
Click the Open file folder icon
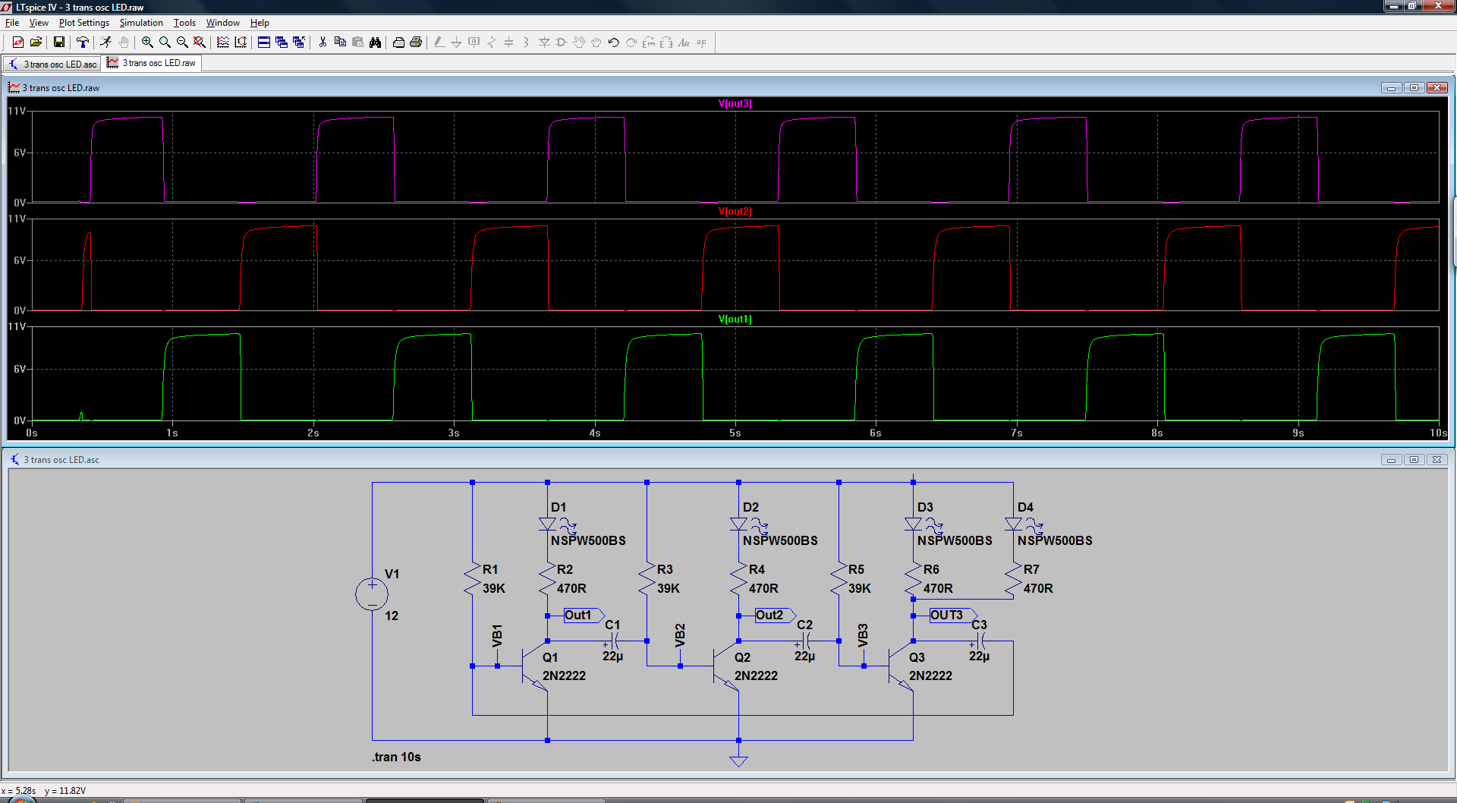pyautogui.click(x=36, y=43)
